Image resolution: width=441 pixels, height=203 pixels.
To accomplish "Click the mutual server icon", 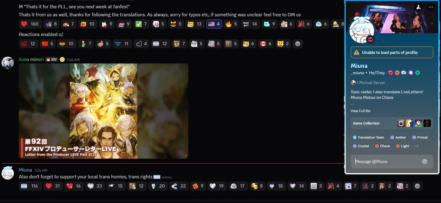I will tap(353, 83).
